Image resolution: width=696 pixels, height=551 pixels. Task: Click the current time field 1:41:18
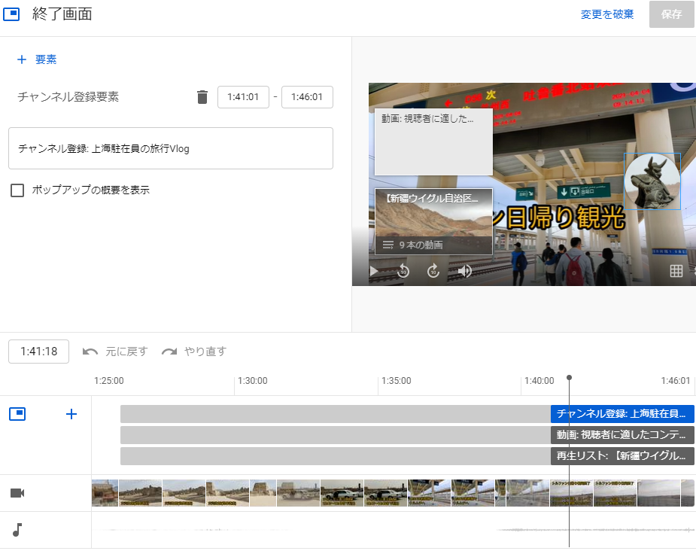pyautogui.click(x=38, y=352)
